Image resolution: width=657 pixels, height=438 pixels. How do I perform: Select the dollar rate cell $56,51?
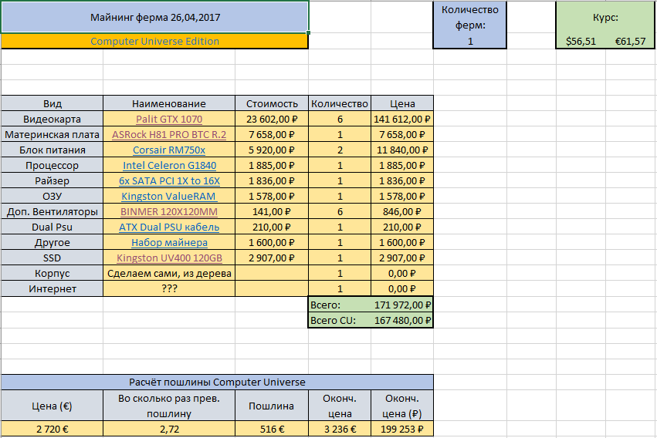[581, 41]
